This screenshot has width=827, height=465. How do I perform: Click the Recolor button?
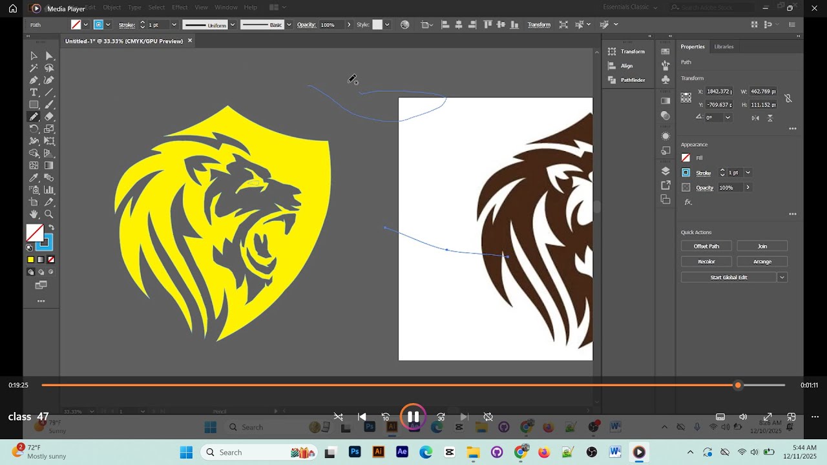point(706,262)
